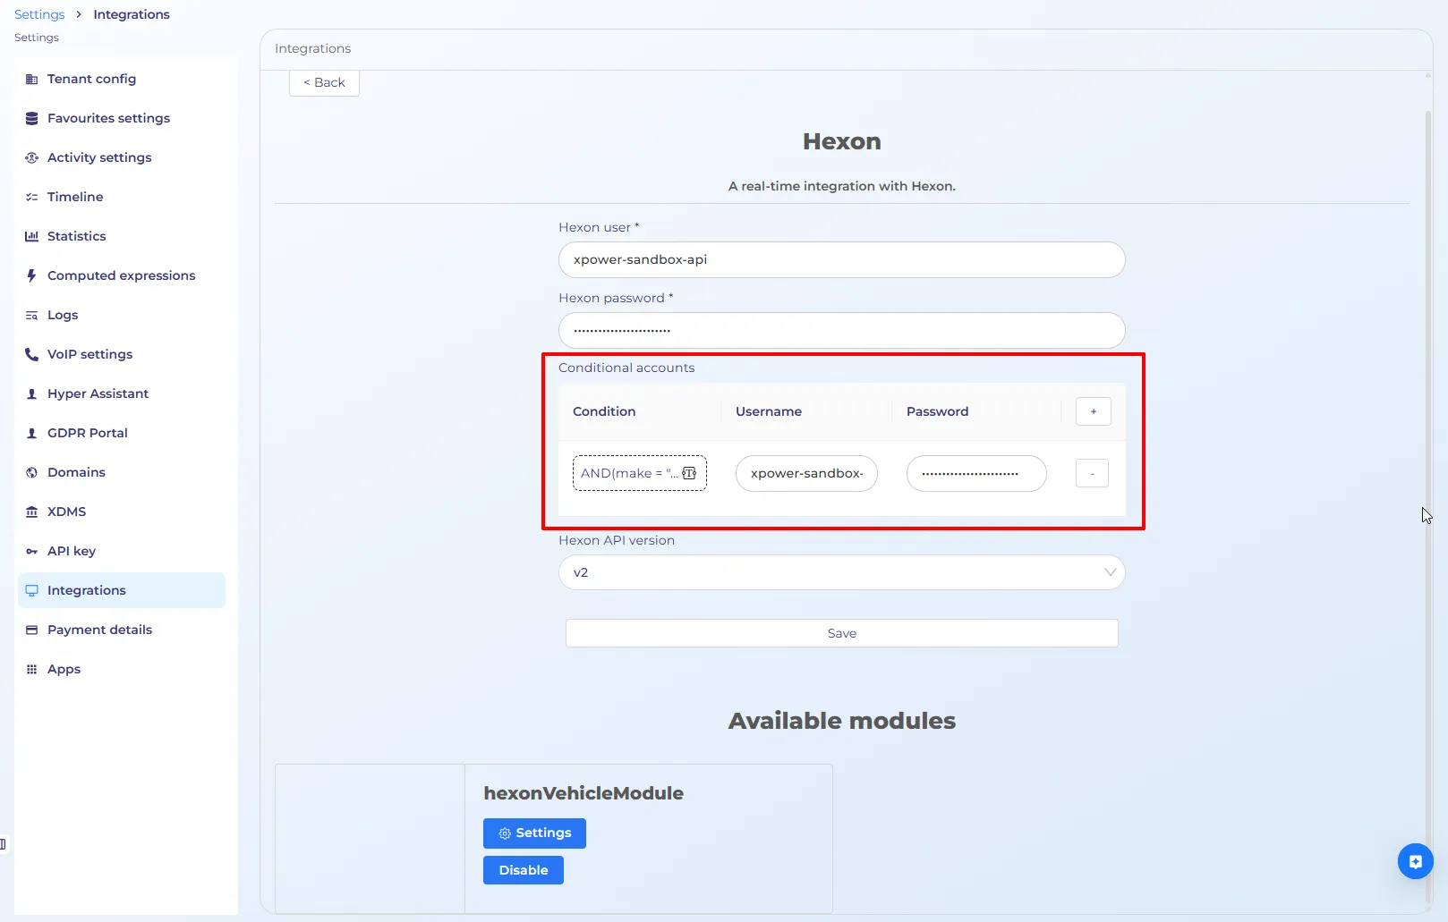Select Timeline in the sidebar

click(122, 197)
